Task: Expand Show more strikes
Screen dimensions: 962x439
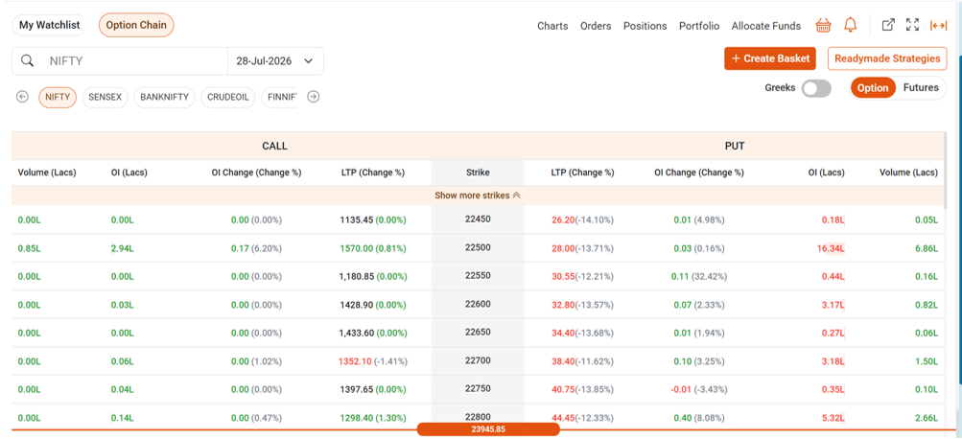Action: pyautogui.click(x=478, y=196)
